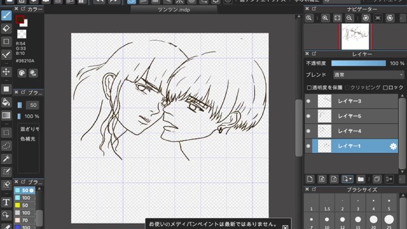Toggle visibility of レイヤー5
The height and width of the screenshot is (229, 407).
click(308, 116)
